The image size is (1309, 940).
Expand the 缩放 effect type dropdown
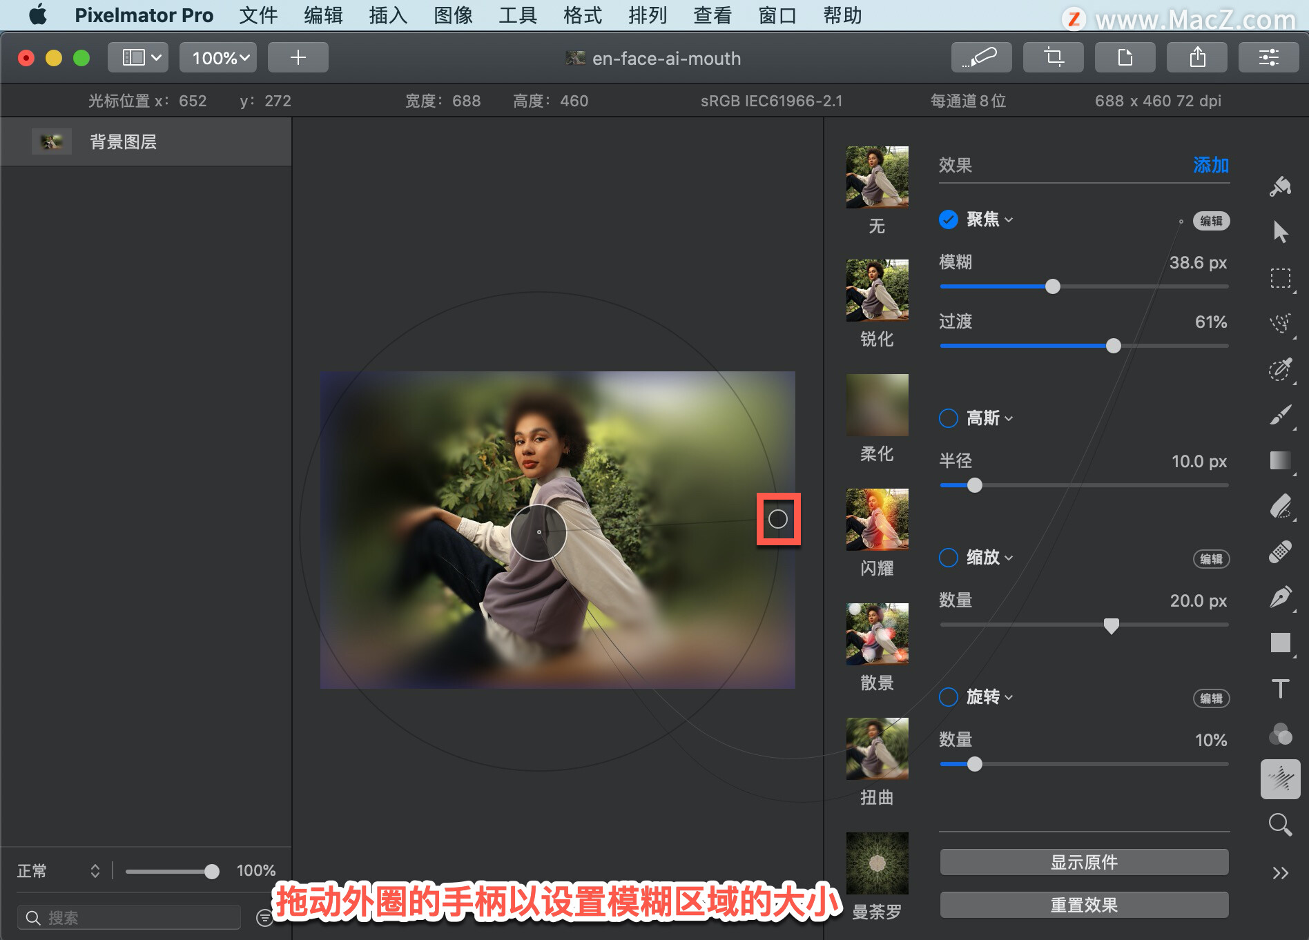coord(990,558)
